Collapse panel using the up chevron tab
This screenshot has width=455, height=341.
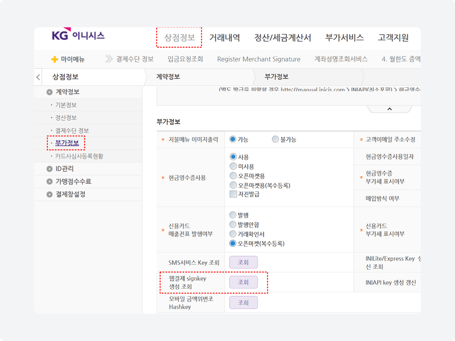tap(390, 109)
